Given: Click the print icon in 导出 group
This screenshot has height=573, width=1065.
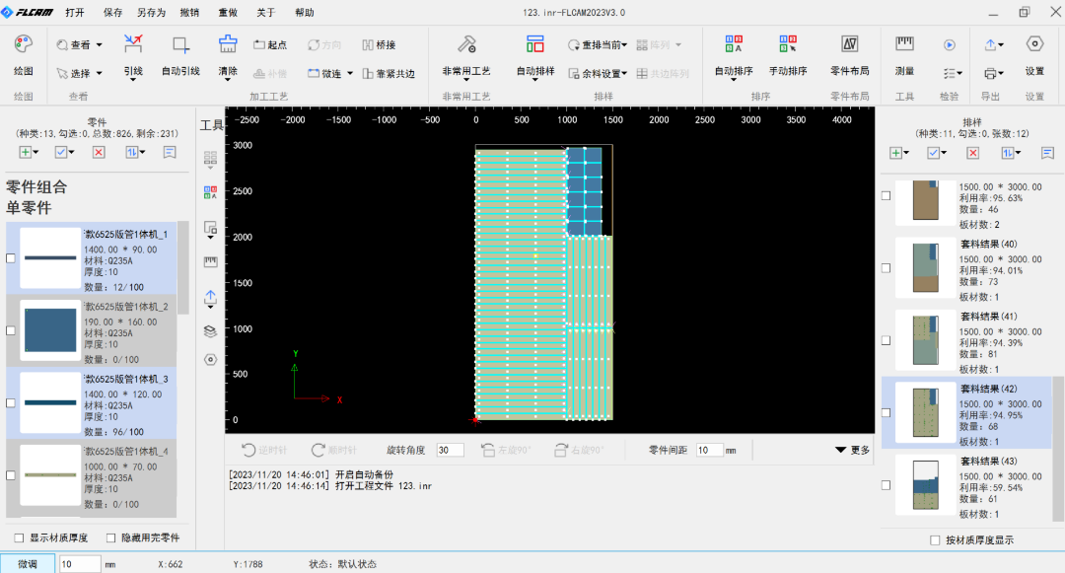Looking at the screenshot, I should 990,73.
